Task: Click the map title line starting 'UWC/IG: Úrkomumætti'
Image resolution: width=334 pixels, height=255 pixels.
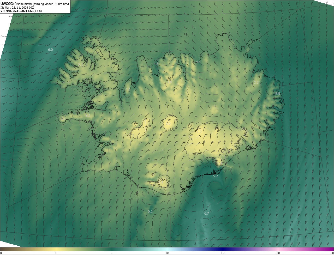Action: click(x=35, y=4)
